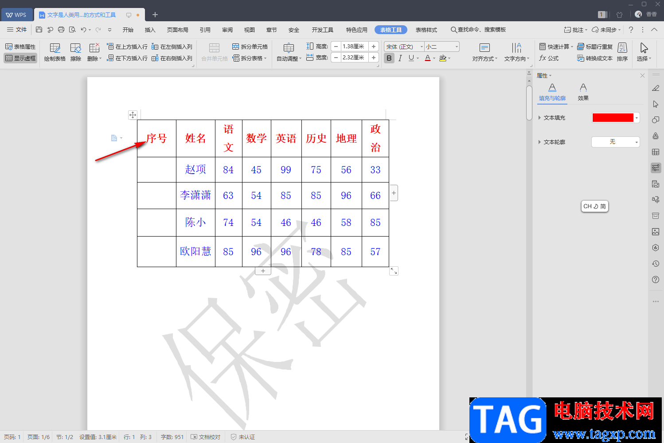Open the Insert (插入) ribbon tab

pos(150,30)
